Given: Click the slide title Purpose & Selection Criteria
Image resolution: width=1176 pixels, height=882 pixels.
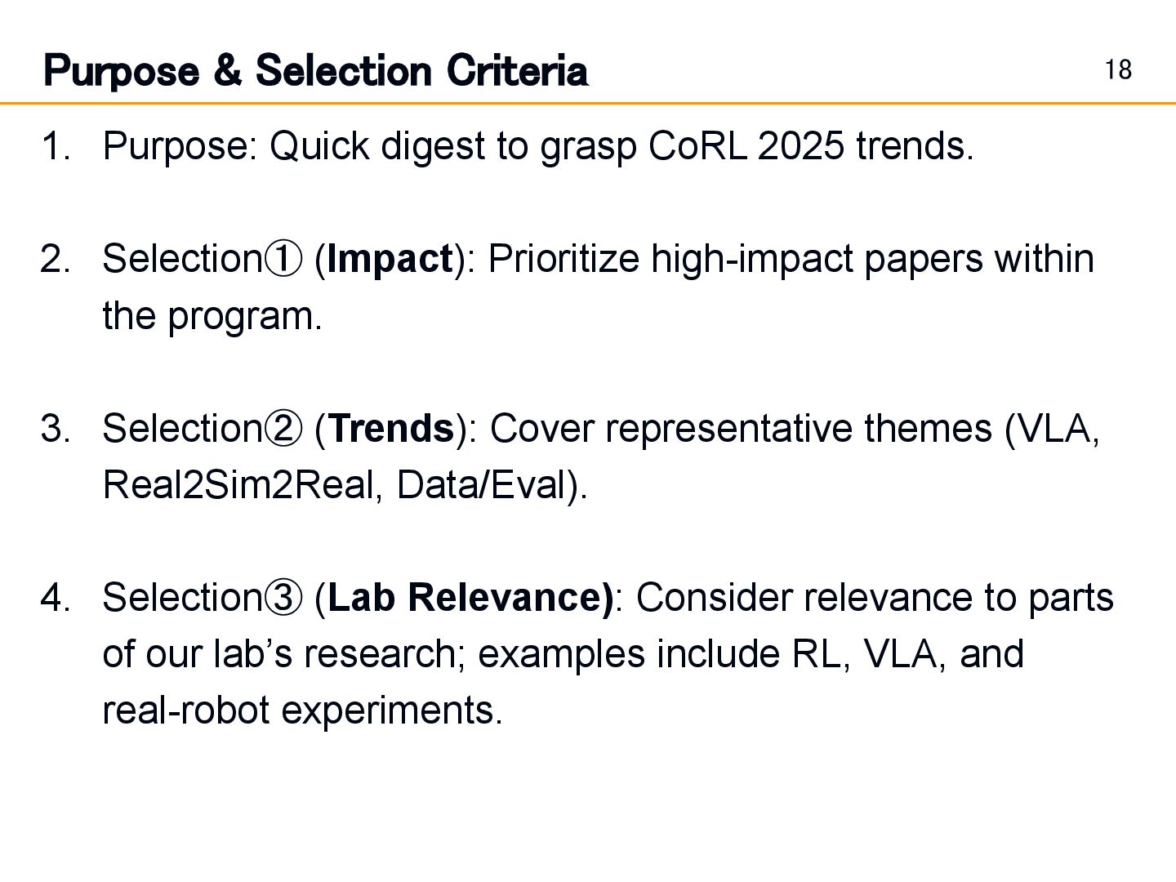Looking at the screenshot, I should click(315, 71).
